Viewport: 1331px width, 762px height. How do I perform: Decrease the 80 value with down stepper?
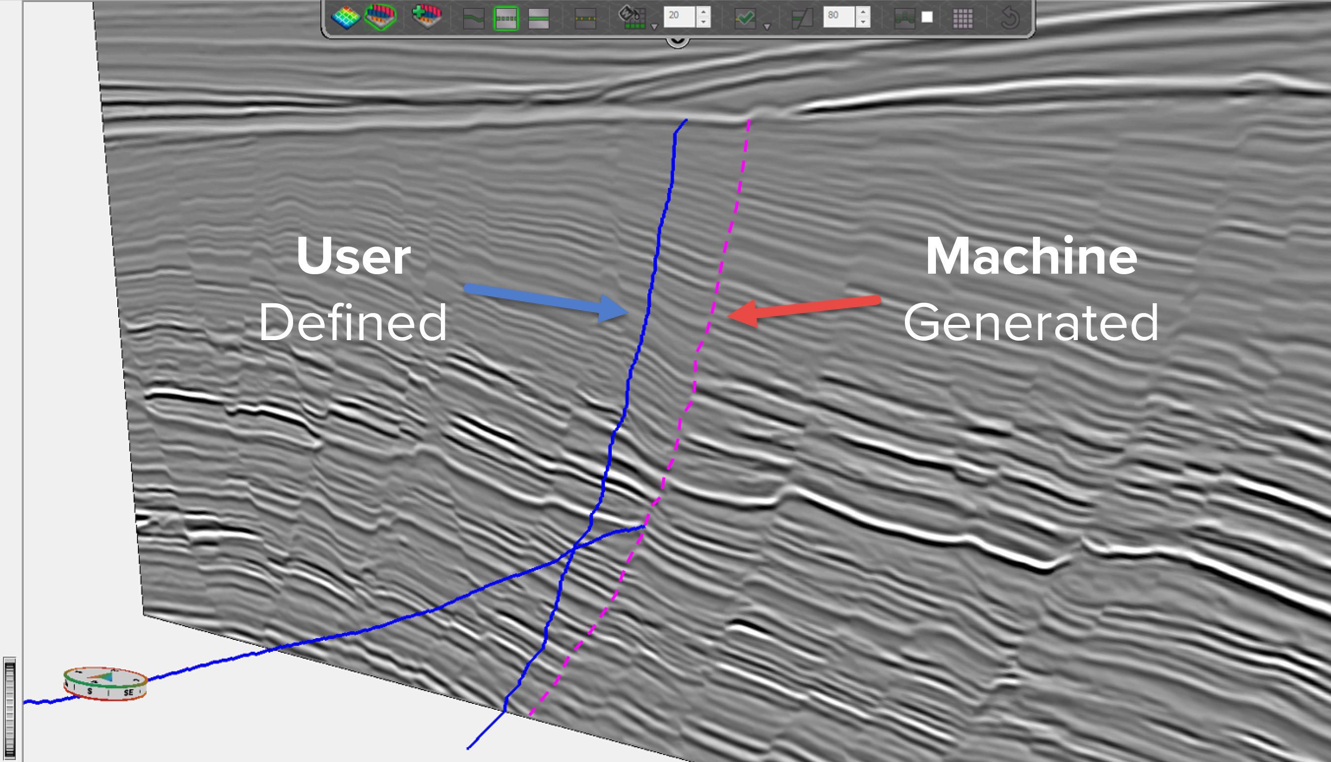863,22
